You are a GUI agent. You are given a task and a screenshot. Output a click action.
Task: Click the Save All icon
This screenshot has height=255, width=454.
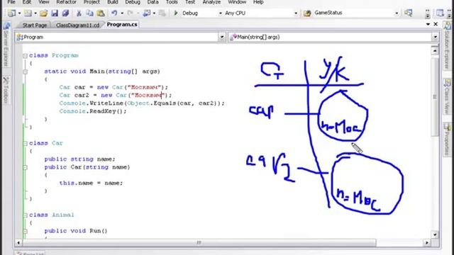pyautogui.click(x=65, y=13)
